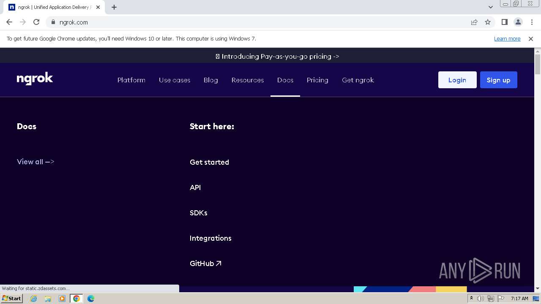Open the Action Center flag icon
The width and height of the screenshot is (541, 304).
500,299
